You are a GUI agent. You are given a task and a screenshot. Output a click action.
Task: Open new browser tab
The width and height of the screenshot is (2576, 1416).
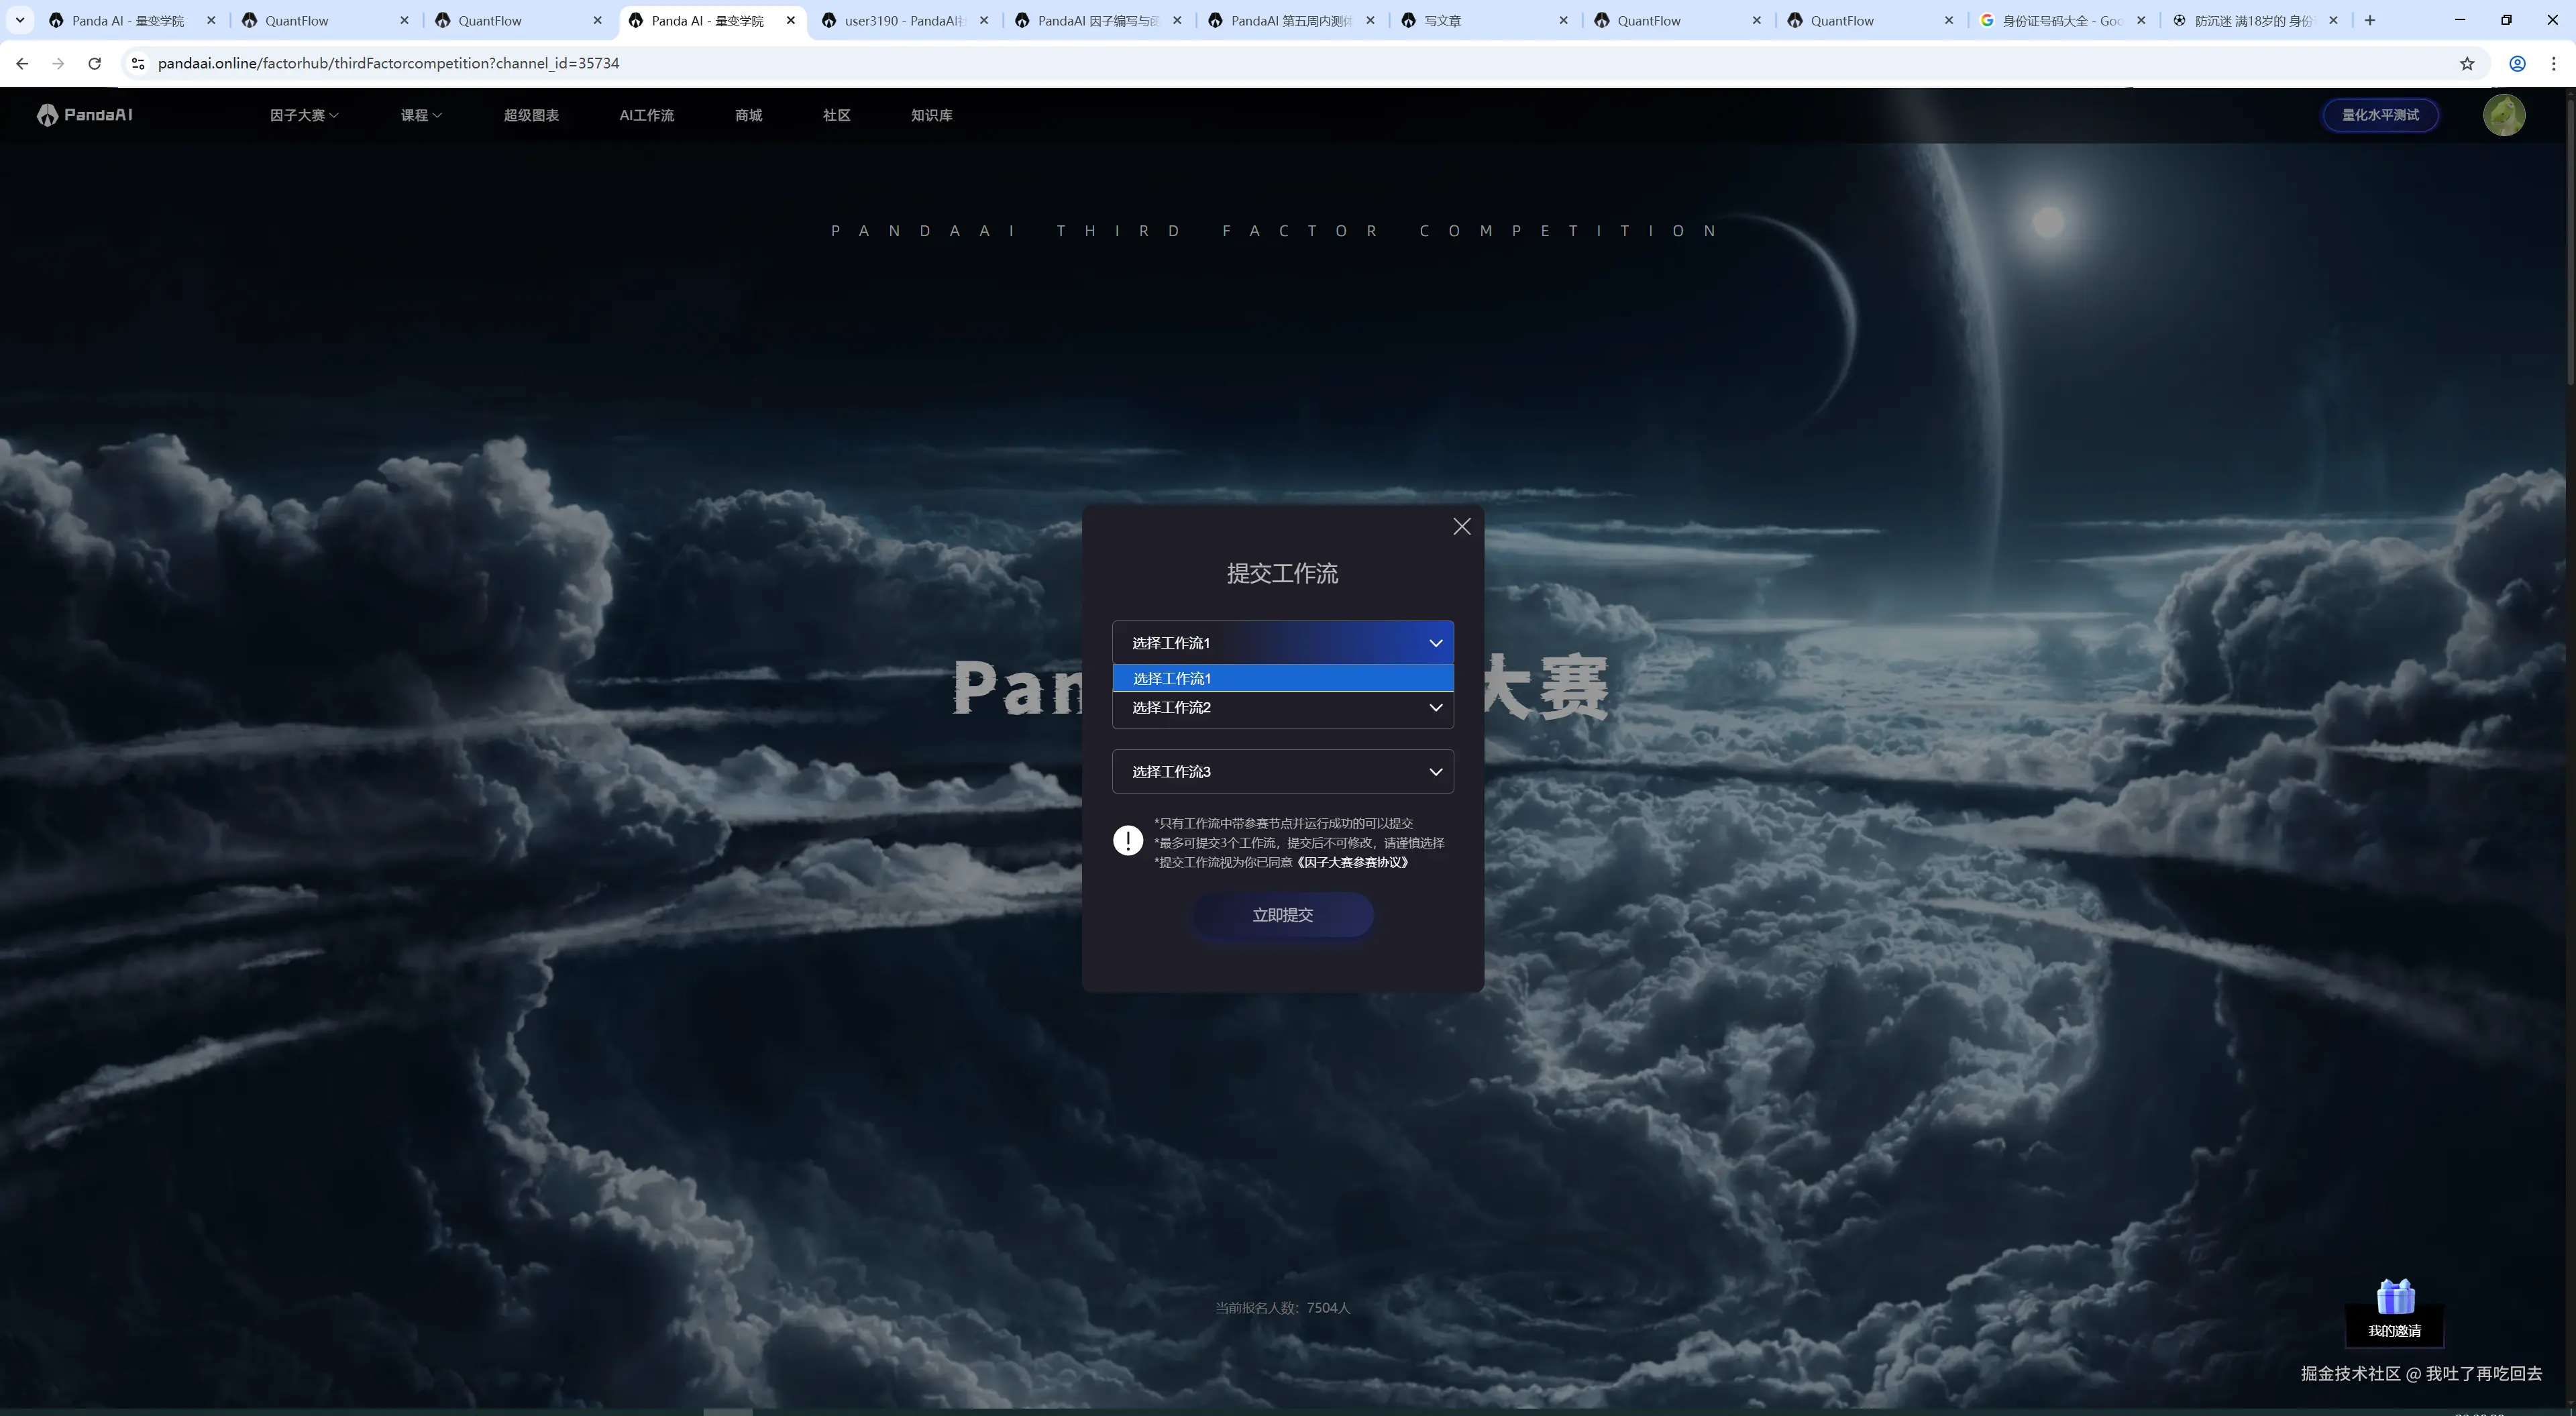point(2369,20)
